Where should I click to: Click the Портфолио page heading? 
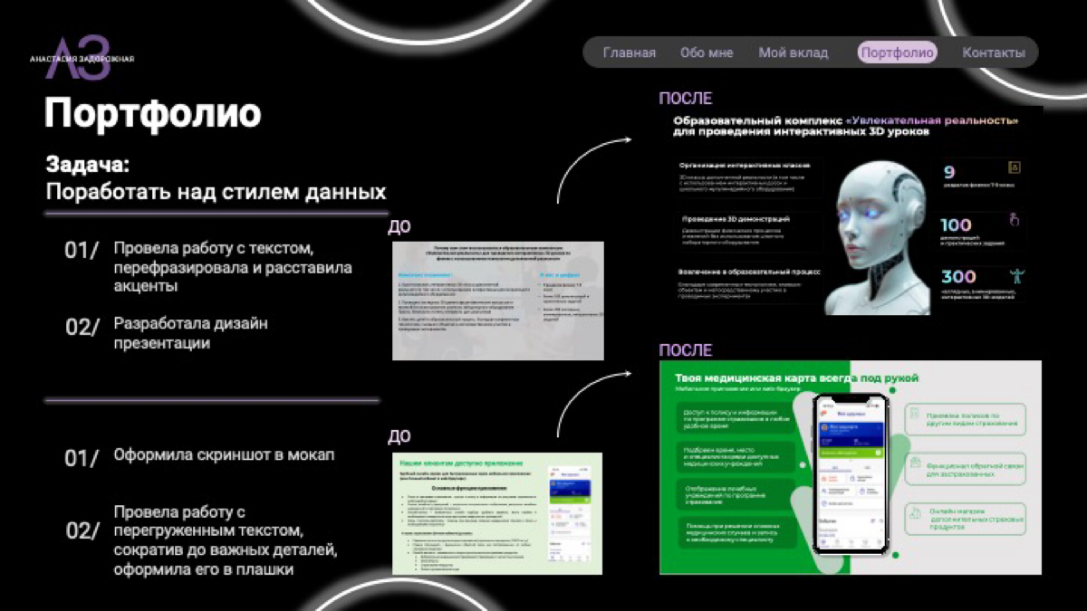pyautogui.click(x=153, y=114)
